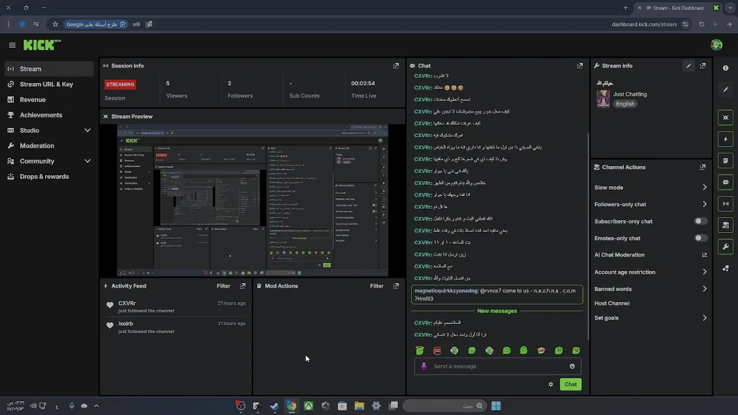Pop out the Mod Actions panel

pos(396,286)
